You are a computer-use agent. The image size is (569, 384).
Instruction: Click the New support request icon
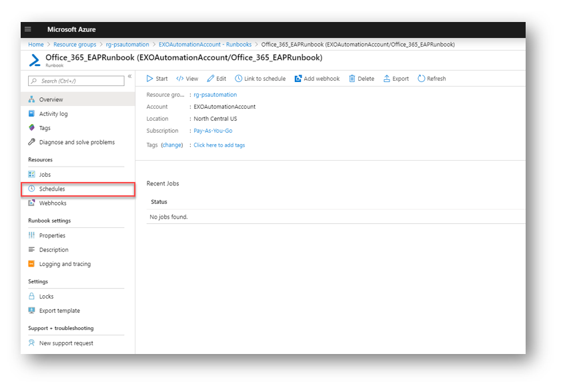click(31, 343)
